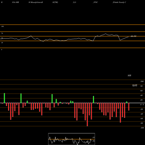145x145 pixels.
Task: Click the '-60' label on MR axis
Action: [142, 119]
